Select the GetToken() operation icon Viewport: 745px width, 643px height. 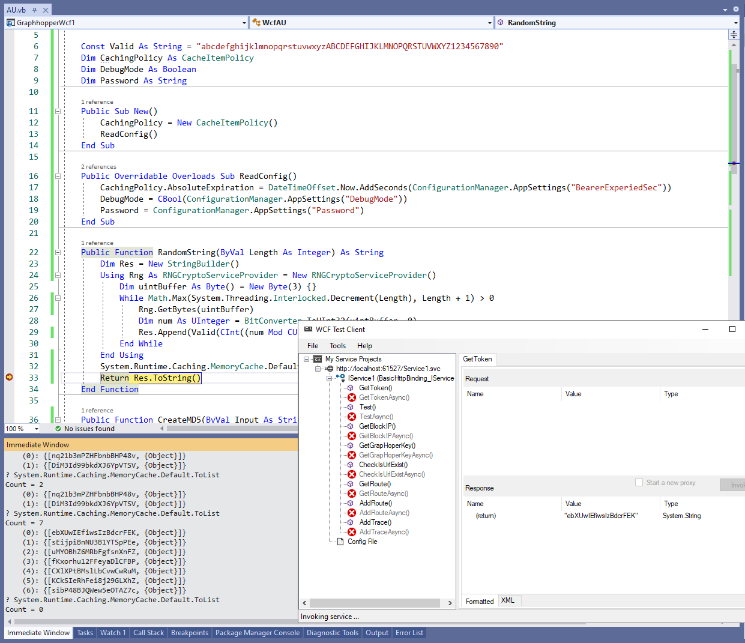click(x=351, y=388)
